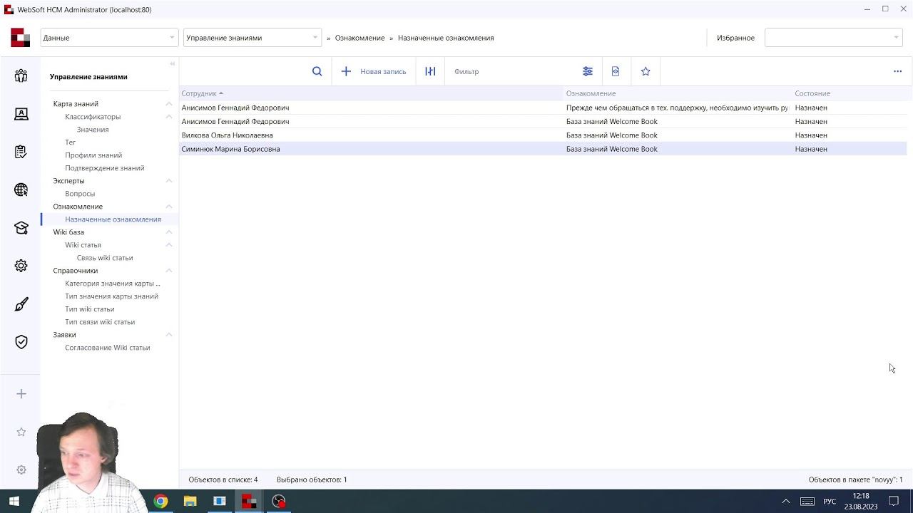Select the Вилкова Ольга Николаевна row
Screen dimensions: 913x513
pyautogui.click(x=543, y=135)
